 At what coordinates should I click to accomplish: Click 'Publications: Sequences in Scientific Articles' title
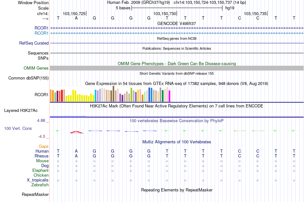coord(177,48)
